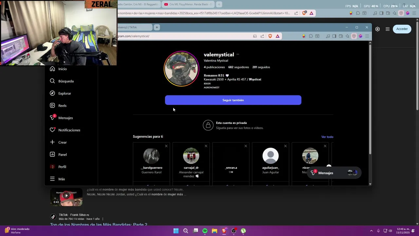Open Google settings gear in back window

click(377, 29)
